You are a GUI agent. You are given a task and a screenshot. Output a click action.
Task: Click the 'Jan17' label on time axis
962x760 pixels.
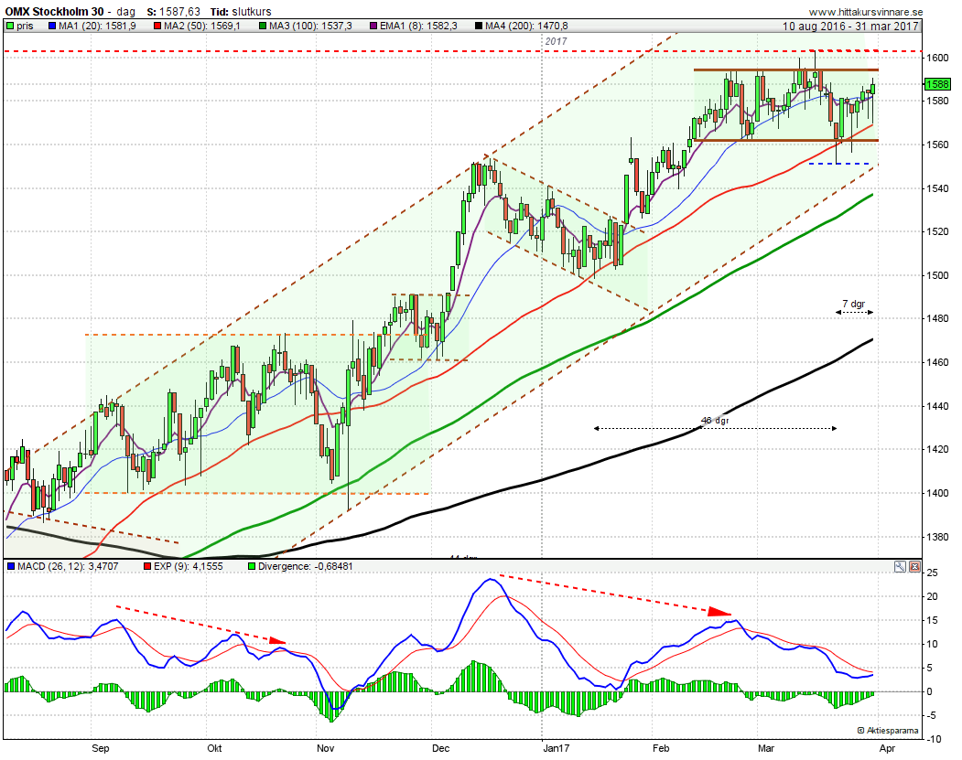tap(557, 748)
